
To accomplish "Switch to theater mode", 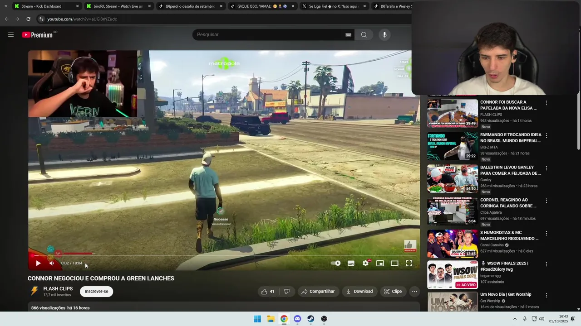I will [x=394, y=263].
